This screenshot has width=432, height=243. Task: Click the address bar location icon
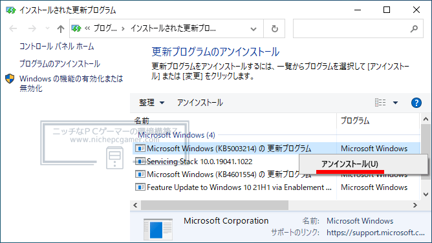tap(76, 28)
